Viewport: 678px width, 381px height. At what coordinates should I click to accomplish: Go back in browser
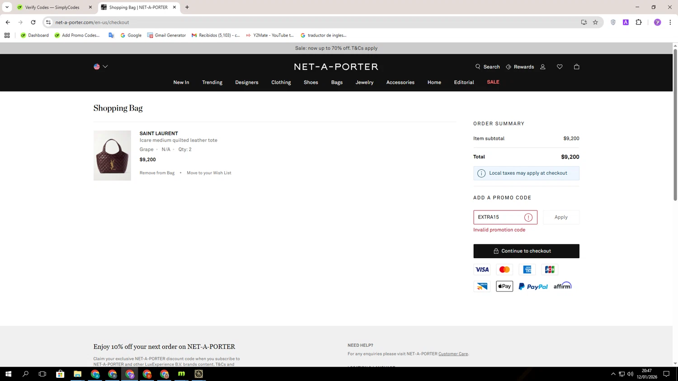pos(8,22)
